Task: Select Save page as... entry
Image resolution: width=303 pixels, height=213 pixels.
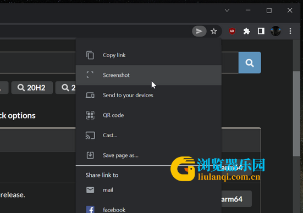Action: pos(148,155)
